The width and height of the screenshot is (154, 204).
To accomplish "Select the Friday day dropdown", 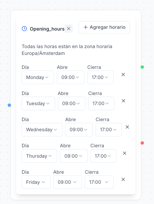I will (x=36, y=182).
